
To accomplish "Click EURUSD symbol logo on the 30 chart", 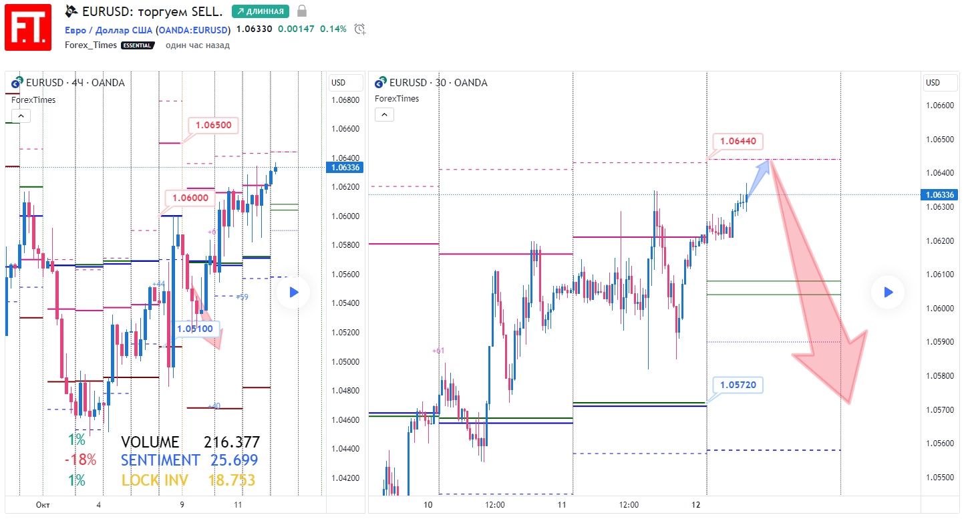I will (380, 83).
